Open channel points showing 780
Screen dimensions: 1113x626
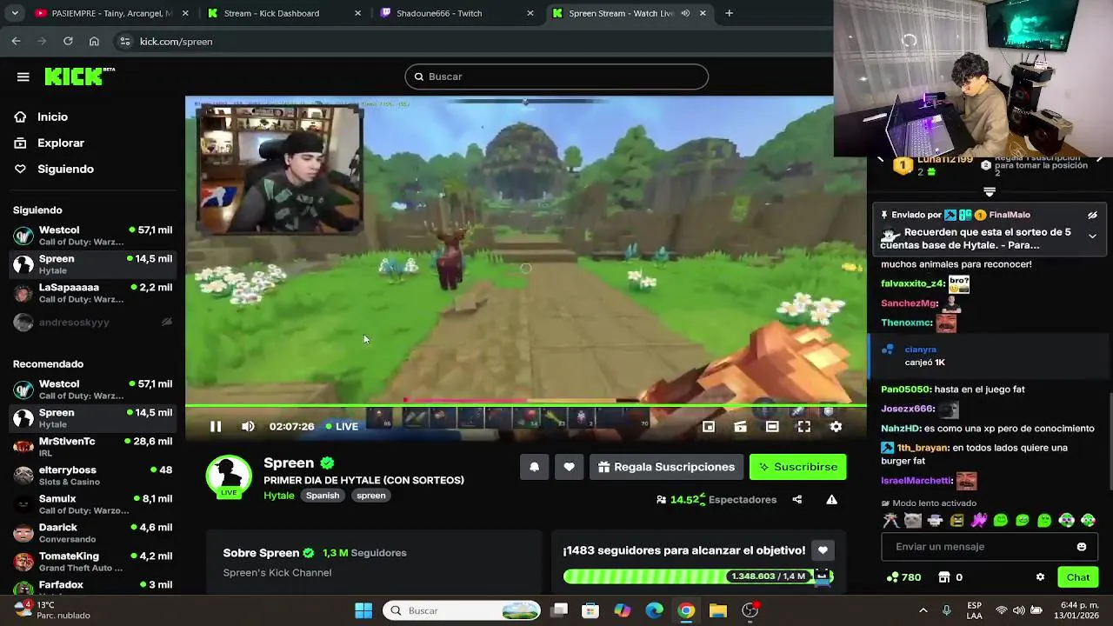coord(903,577)
